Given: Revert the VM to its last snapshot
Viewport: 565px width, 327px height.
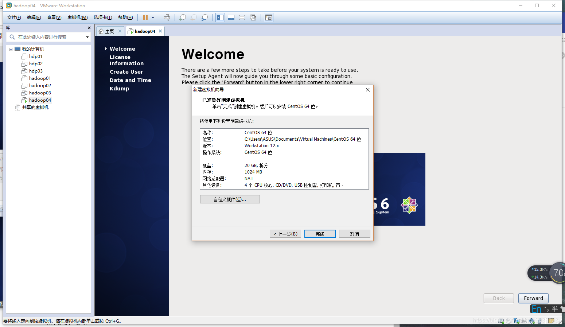Looking at the screenshot, I should (x=194, y=17).
